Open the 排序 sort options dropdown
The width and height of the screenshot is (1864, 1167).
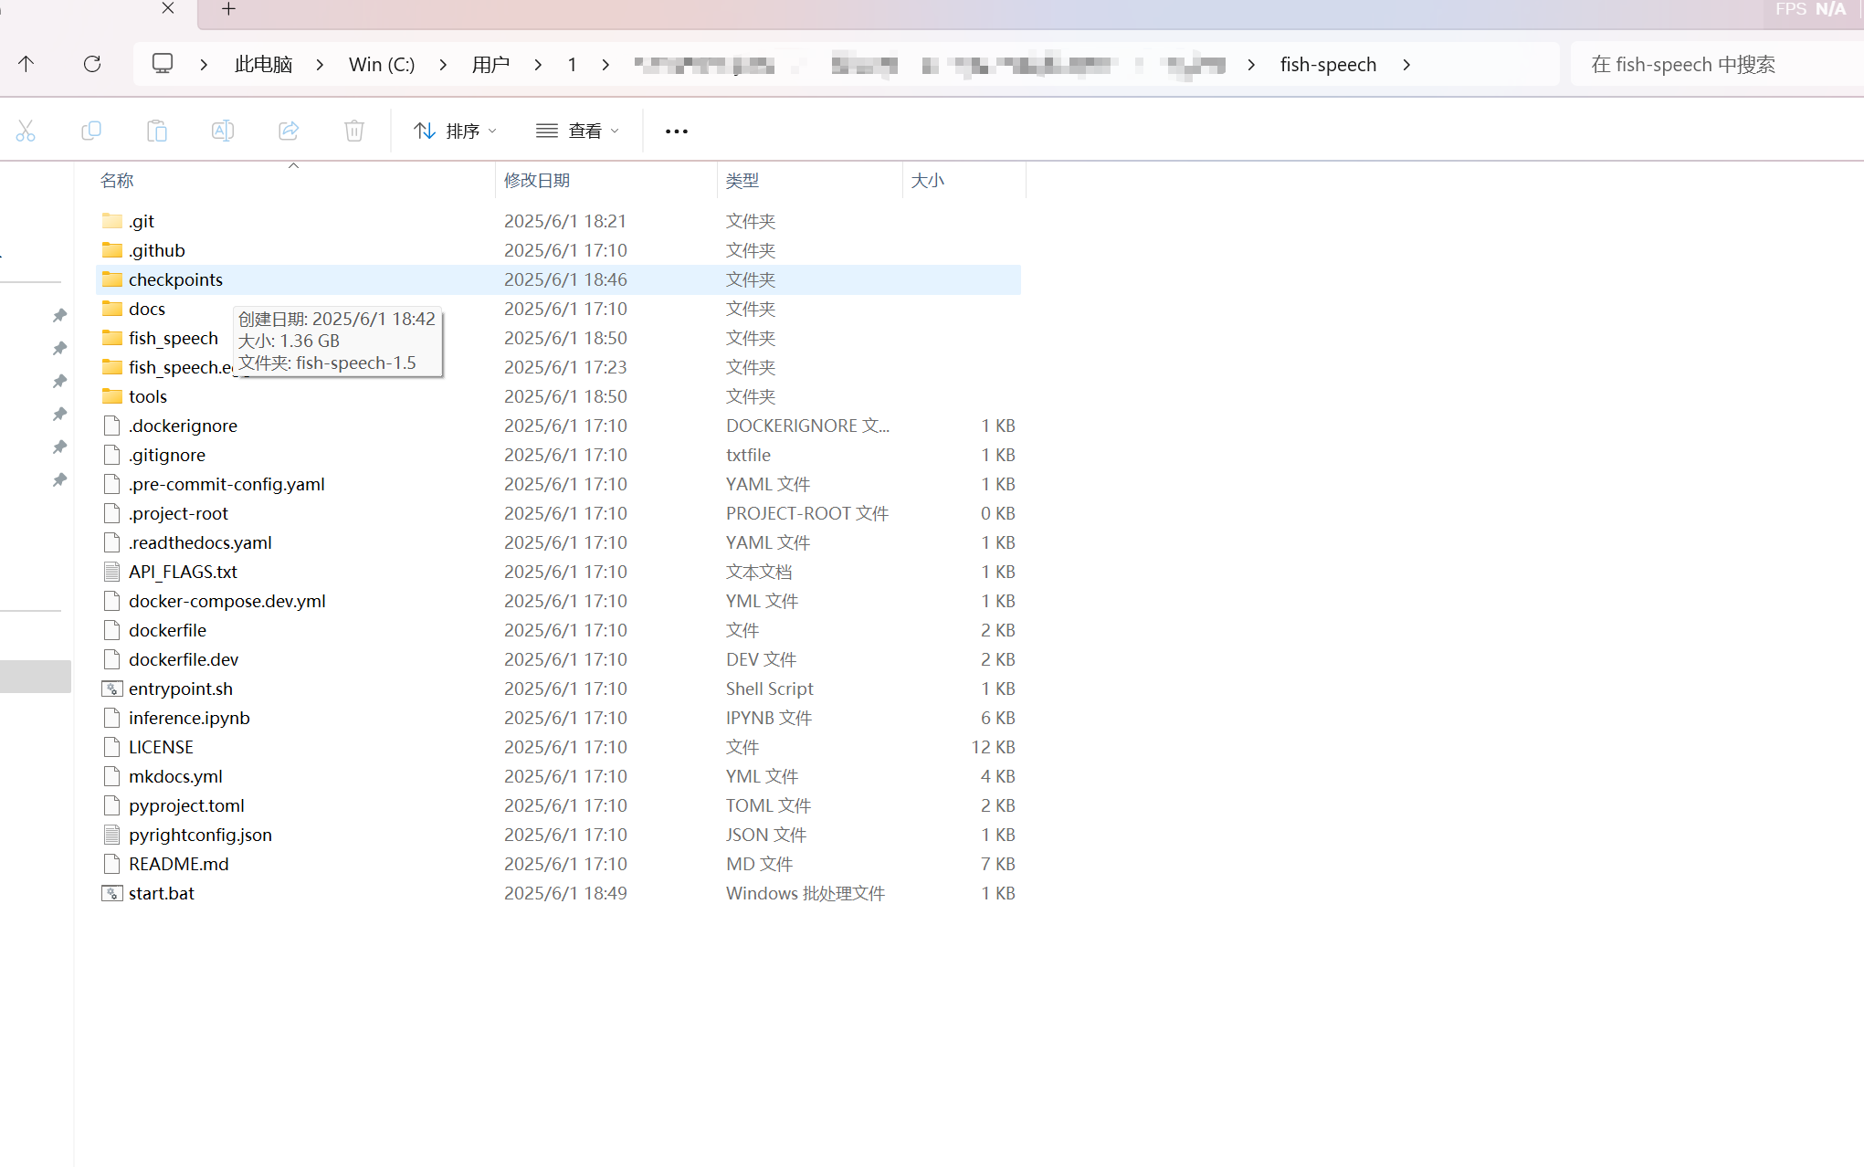[x=454, y=131]
